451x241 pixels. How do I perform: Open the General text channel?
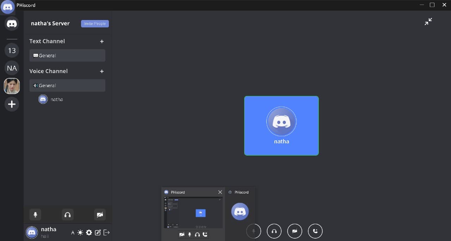[67, 56]
